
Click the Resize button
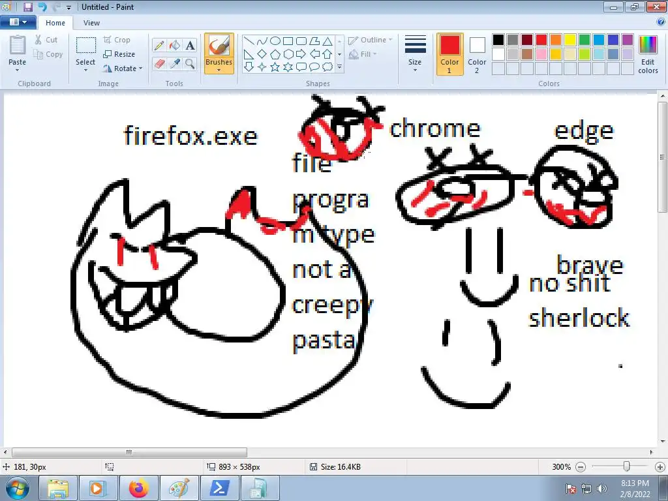[119, 54]
